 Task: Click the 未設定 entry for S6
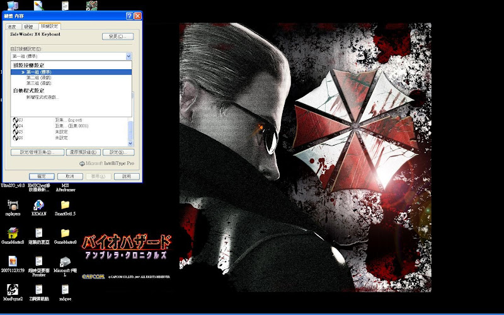(61, 138)
